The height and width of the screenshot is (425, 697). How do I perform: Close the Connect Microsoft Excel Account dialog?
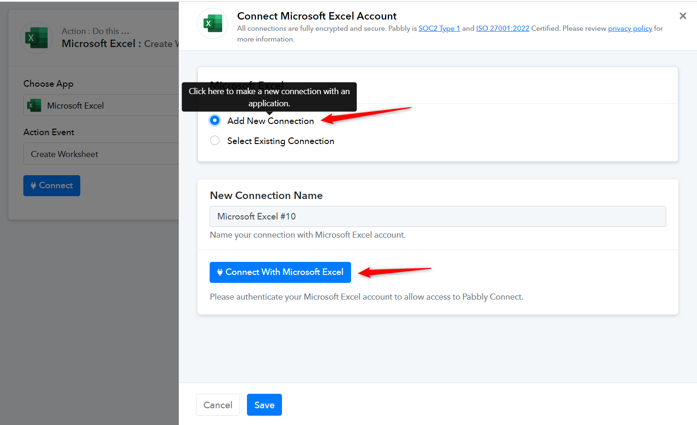[x=683, y=16]
